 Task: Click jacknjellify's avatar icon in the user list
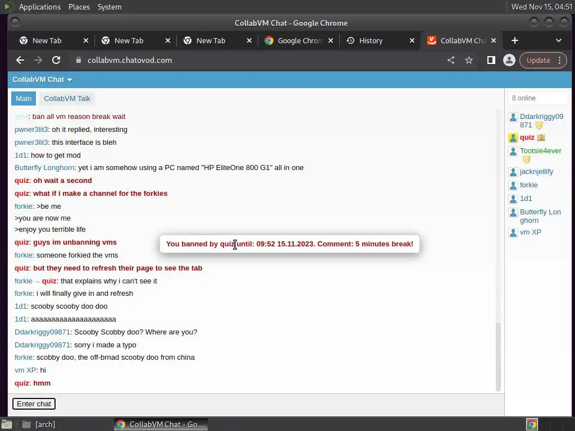(x=513, y=172)
